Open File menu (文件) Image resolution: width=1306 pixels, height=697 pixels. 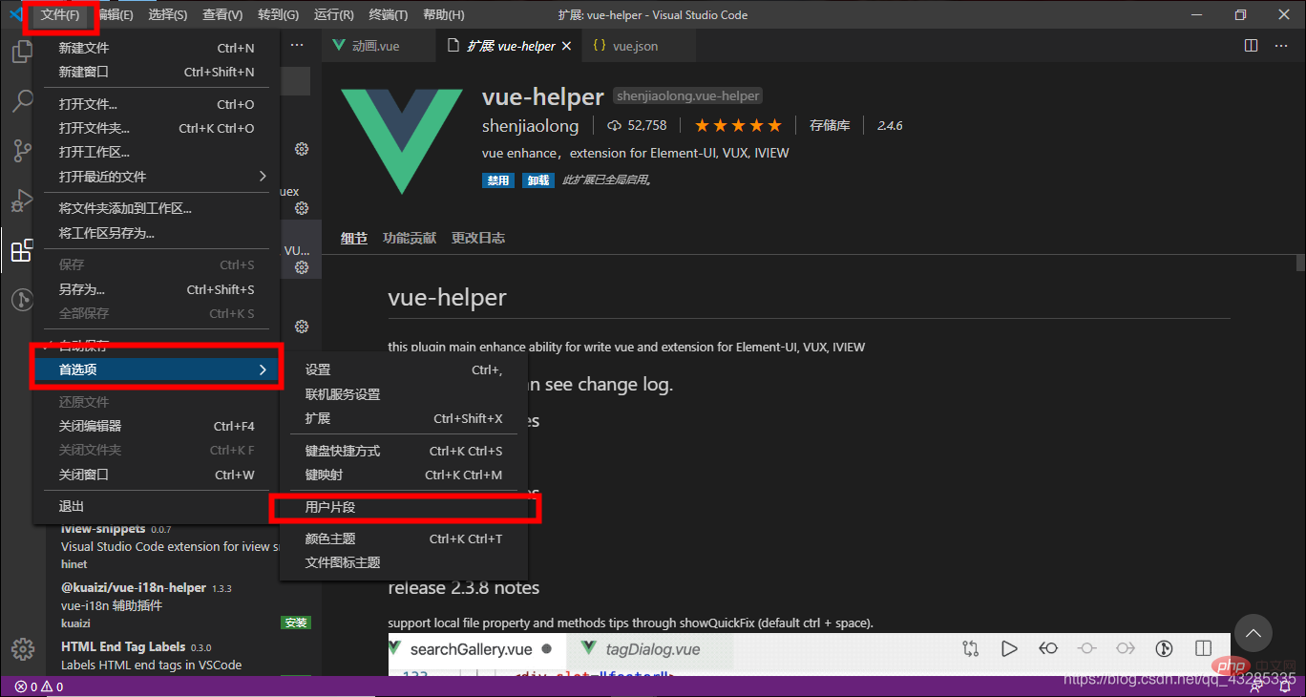60,15
